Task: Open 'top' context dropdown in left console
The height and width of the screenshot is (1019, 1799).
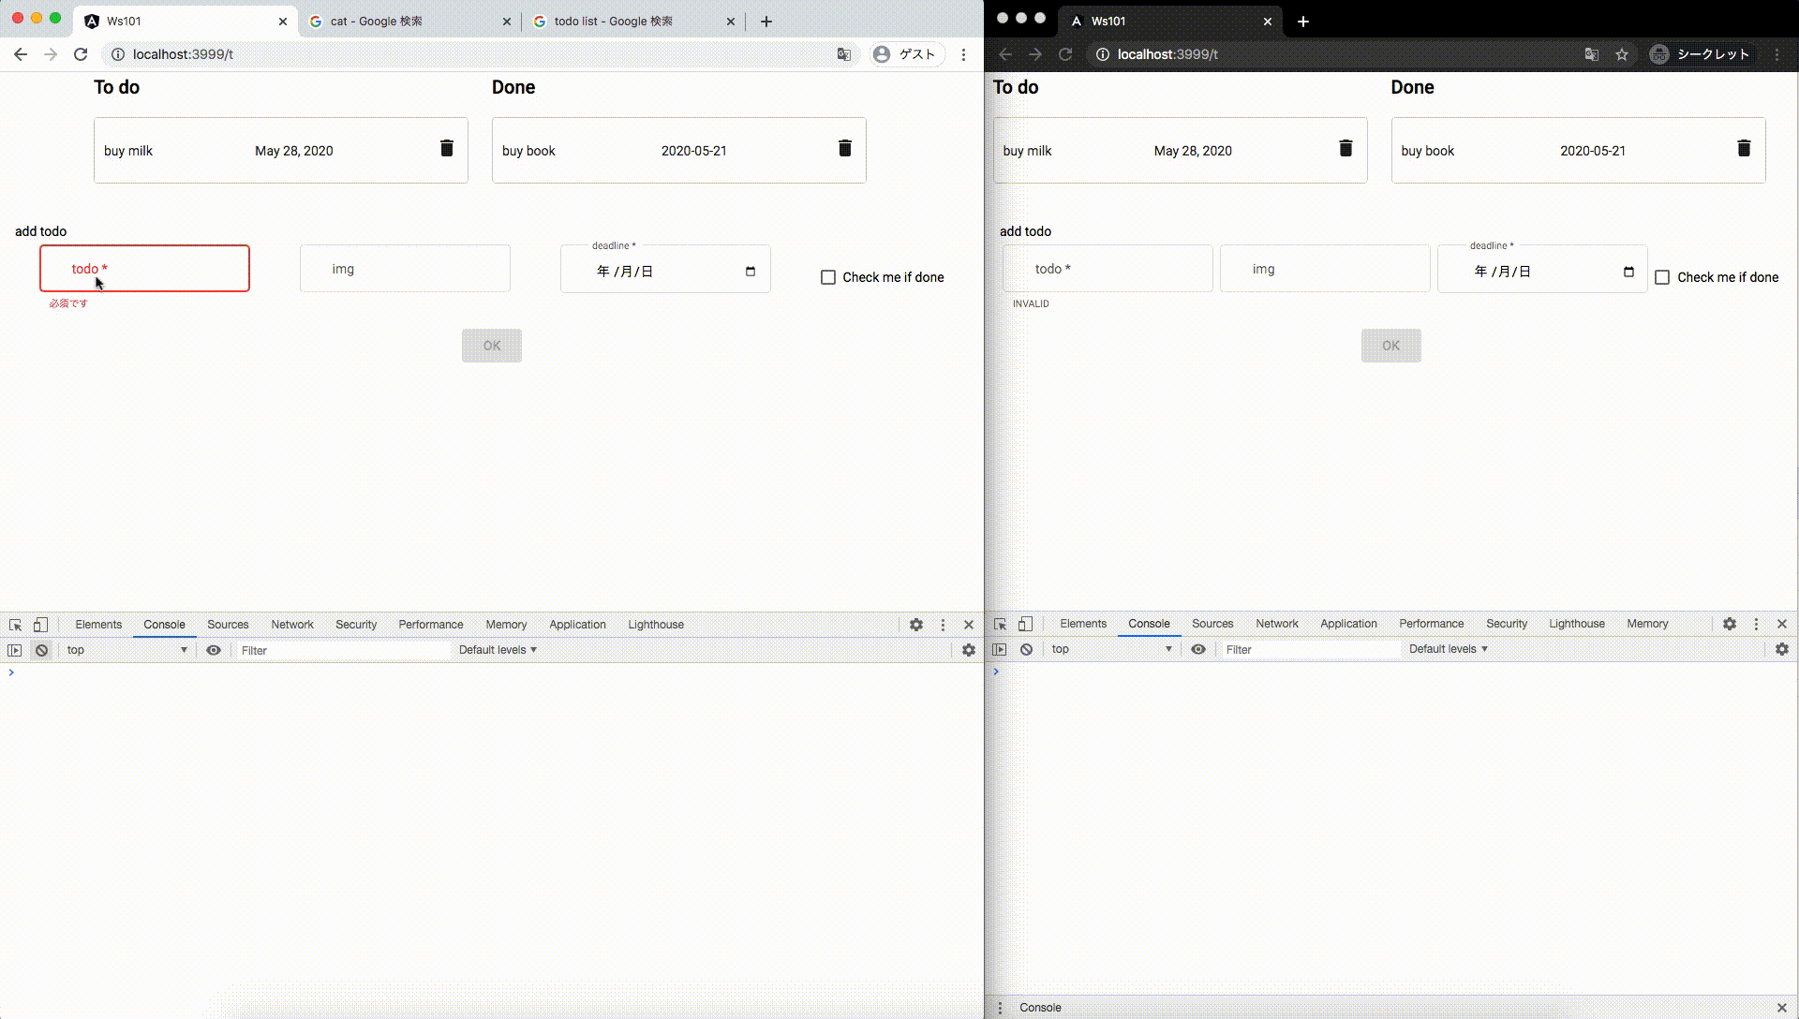Action: click(126, 650)
